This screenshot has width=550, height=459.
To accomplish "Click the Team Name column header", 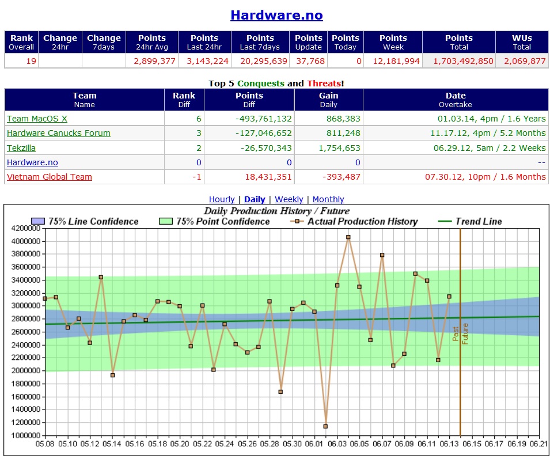I will 84,100.
